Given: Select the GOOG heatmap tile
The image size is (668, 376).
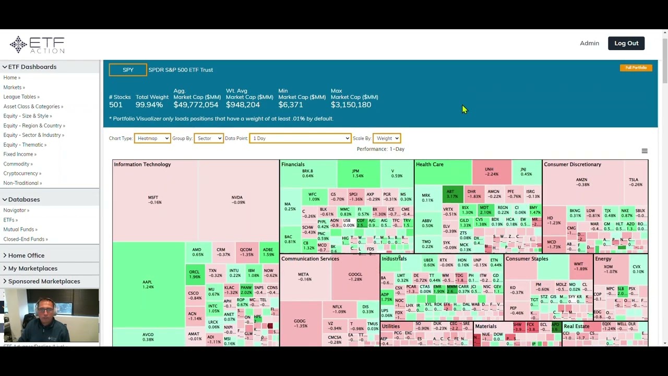Looking at the screenshot, I should [300, 324].
